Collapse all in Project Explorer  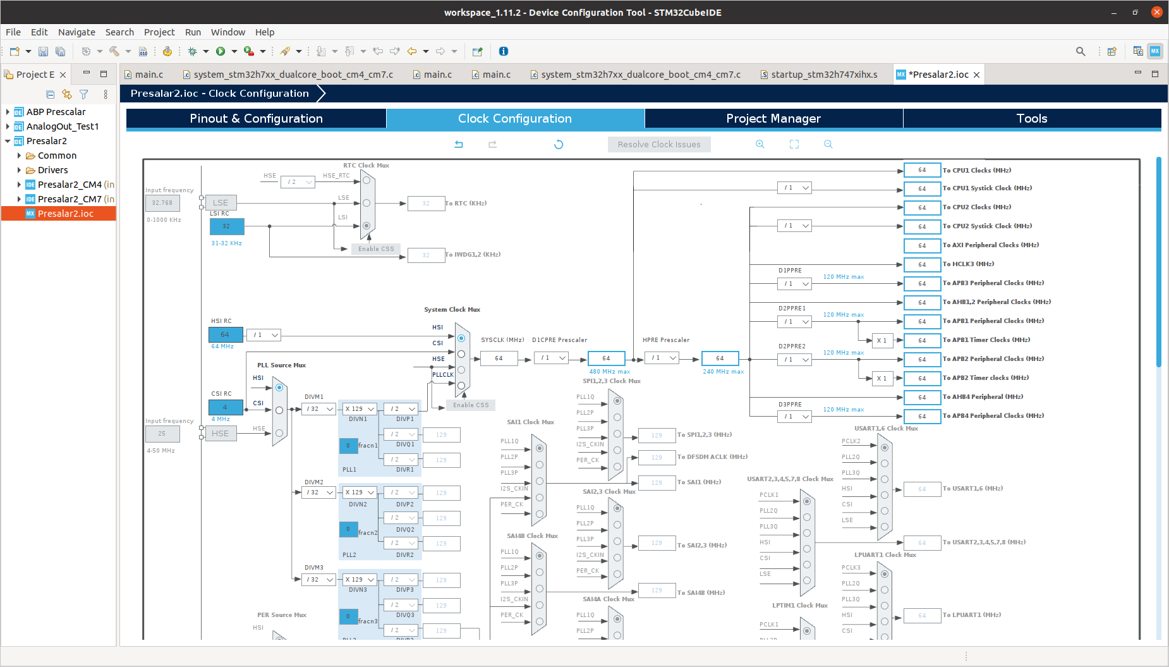50,94
